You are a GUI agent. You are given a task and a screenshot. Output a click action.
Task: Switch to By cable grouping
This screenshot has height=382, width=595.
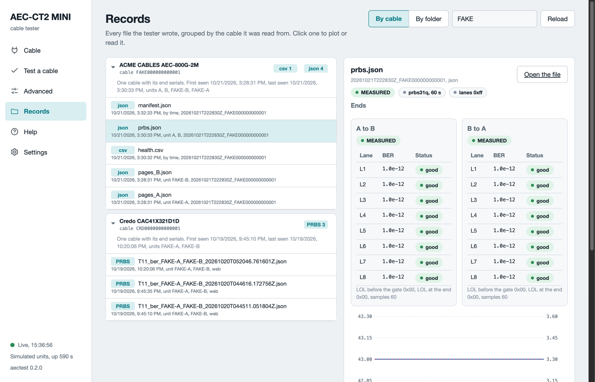(x=388, y=19)
